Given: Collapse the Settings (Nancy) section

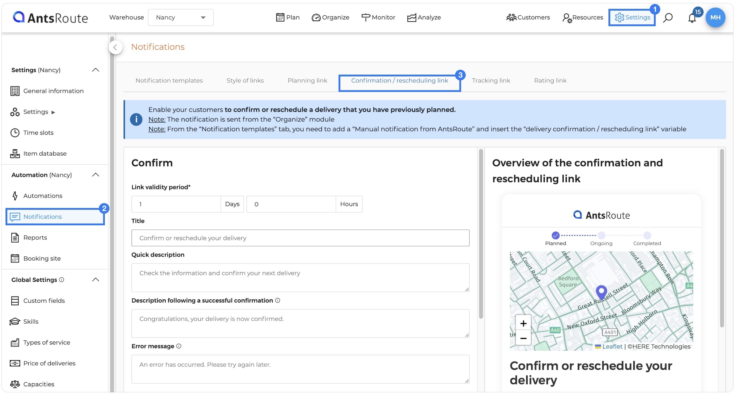Looking at the screenshot, I should (95, 70).
